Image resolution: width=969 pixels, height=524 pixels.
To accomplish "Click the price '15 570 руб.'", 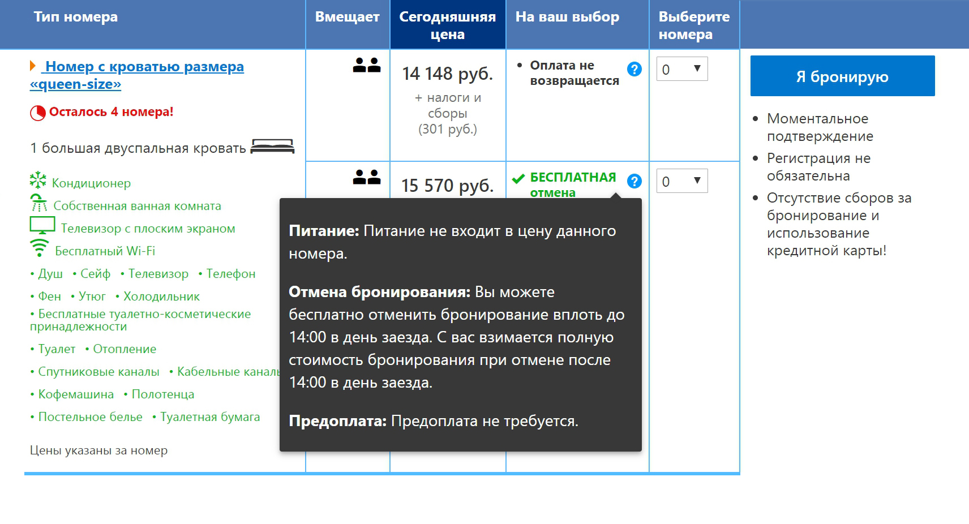I will click(447, 186).
